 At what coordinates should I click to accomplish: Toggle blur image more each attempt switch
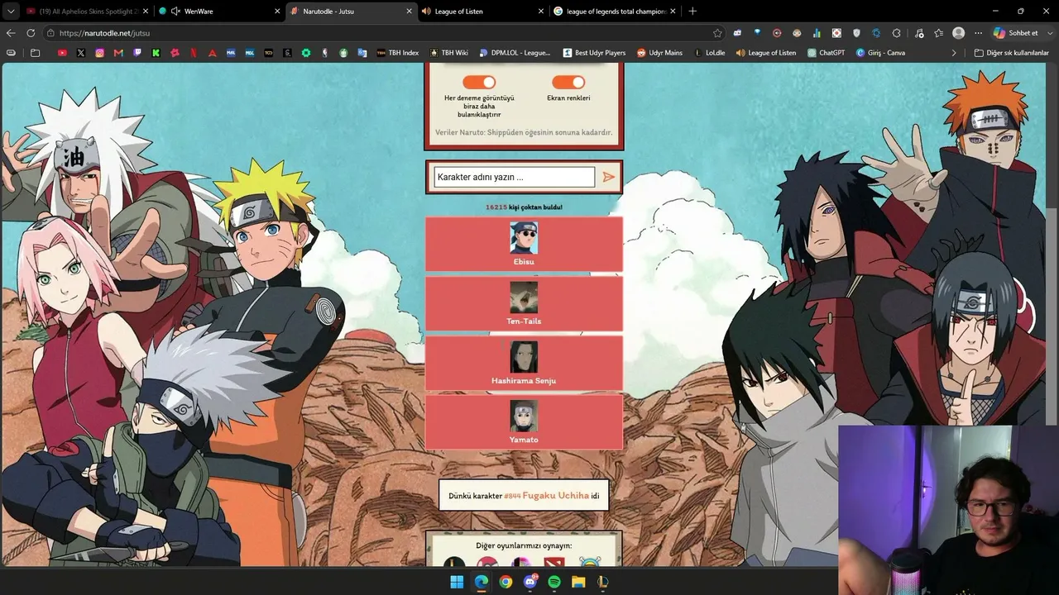pos(479,82)
